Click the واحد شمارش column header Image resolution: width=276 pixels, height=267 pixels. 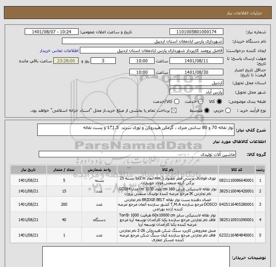point(99,170)
